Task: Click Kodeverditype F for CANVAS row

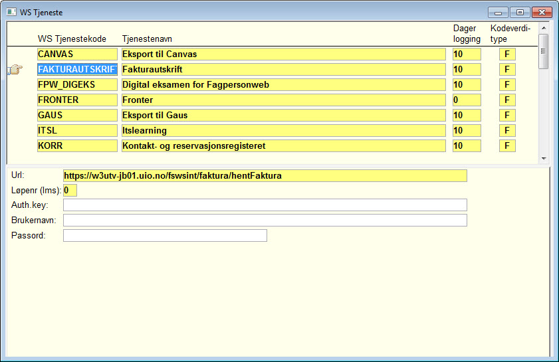Action: point(507,54)
